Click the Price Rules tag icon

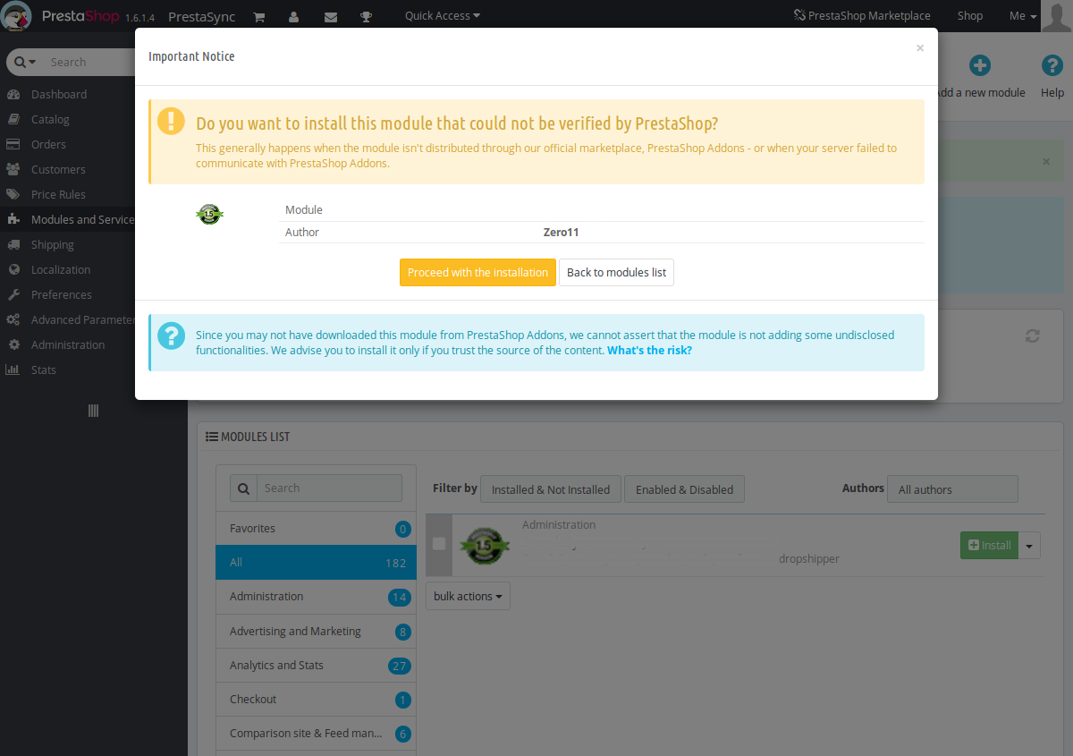pyautogui.click(x=13, y=194)
